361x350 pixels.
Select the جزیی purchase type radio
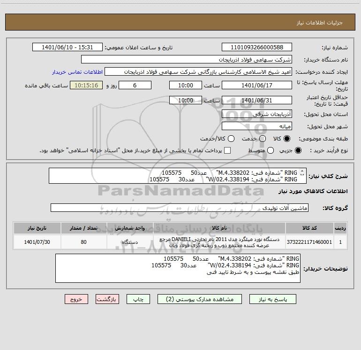[298, 150]
